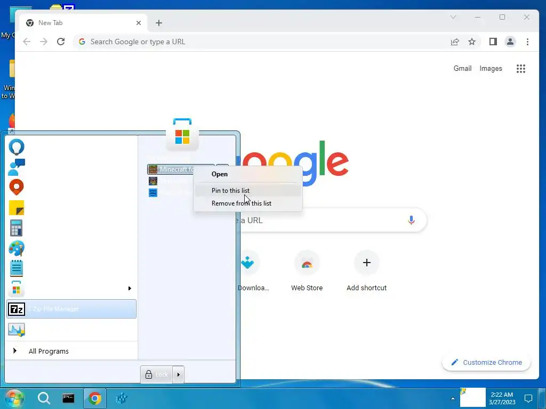Screen dimensions: 546x409
Task: Click the large Microsoft Store icon atop Start menu
Action: [182, 135]
